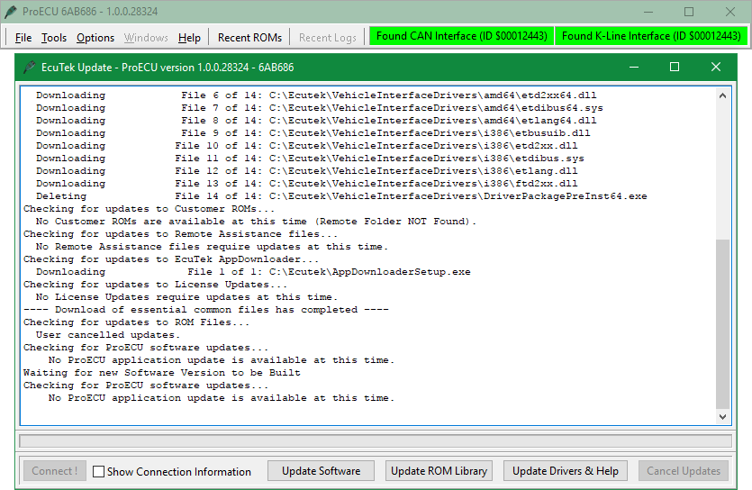Minimize the EcuTek Update window

coord(634,68)
